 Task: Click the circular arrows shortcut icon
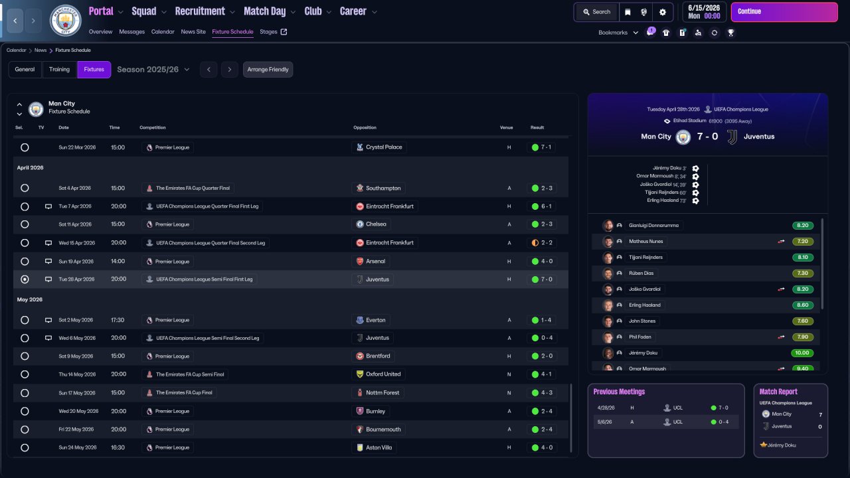pyautogui.click(x=715, y=33)
